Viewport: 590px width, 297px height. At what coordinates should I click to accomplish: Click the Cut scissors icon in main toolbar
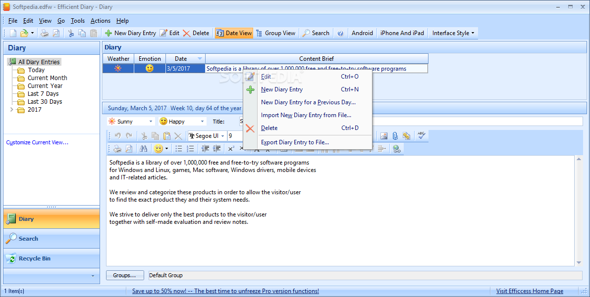click(x=71, y=33)
